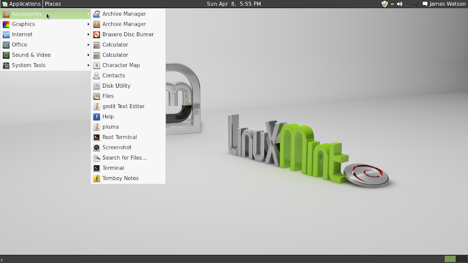
Task: Click the shield update manager tray icon
Action: [384, 4]
